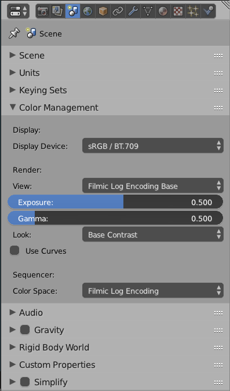Enable the Use Curves checkbox
Image resolution: width=230 pixels, height=391 pixels.
(14, 251)
